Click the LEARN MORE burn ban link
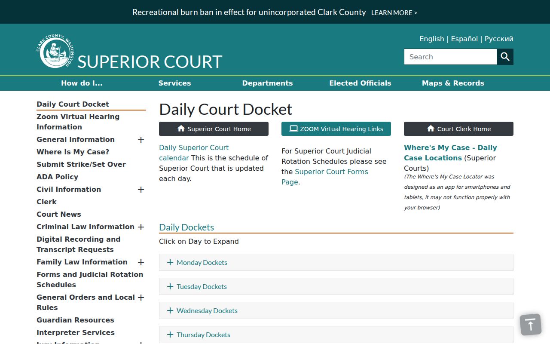 coord(394,13)
